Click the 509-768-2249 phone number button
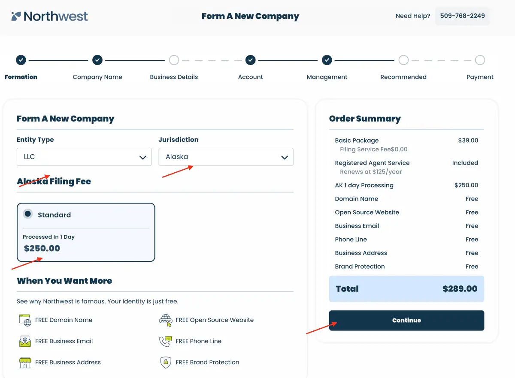This screenshot has width=515, height=378. (x=462, y=16)
